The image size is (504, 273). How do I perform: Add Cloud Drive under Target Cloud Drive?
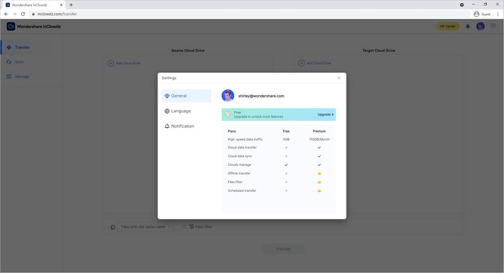(x=314, y=63)
